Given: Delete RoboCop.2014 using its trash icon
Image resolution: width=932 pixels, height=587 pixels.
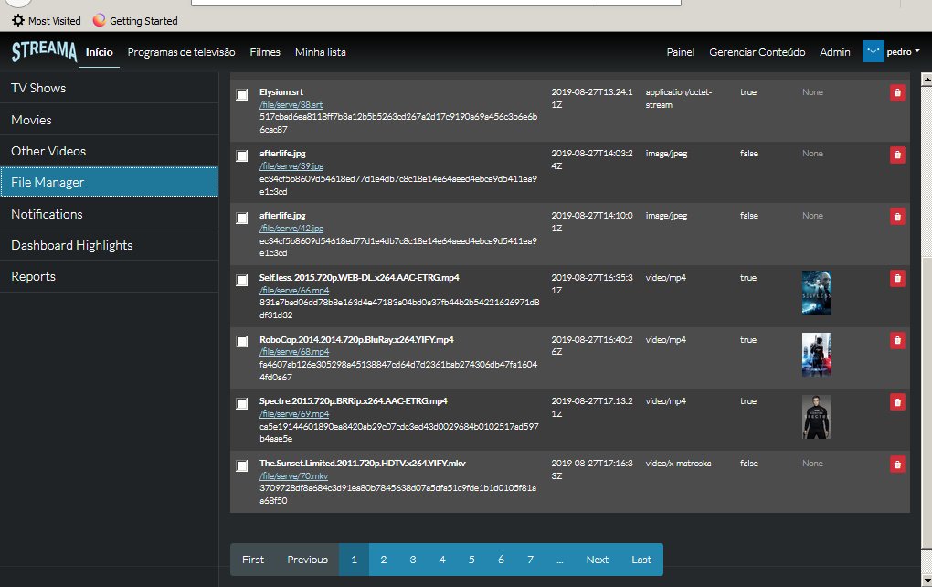Looking at the screenshot, I should click(x=896, y=340).
